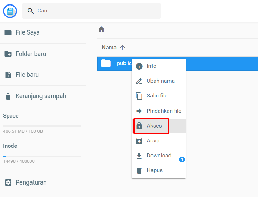Select Download from the context menu

pyautogui.click(x=159, y=156)
